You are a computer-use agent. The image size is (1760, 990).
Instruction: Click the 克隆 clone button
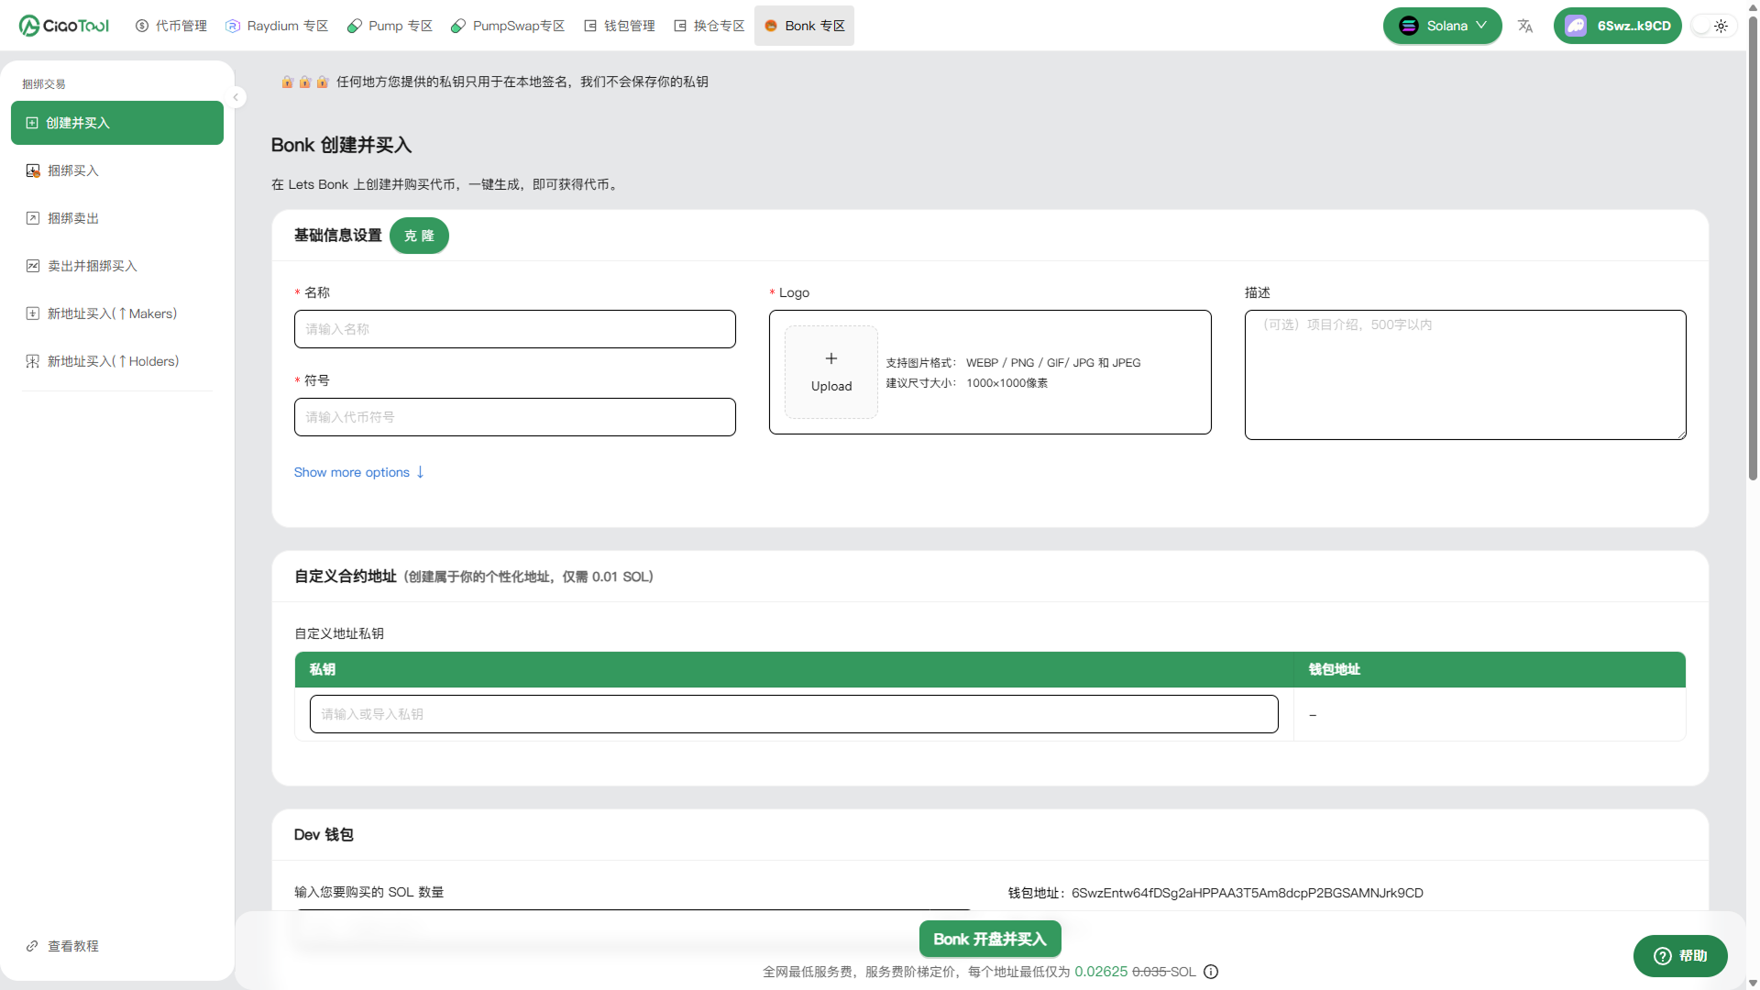(419, 236)
